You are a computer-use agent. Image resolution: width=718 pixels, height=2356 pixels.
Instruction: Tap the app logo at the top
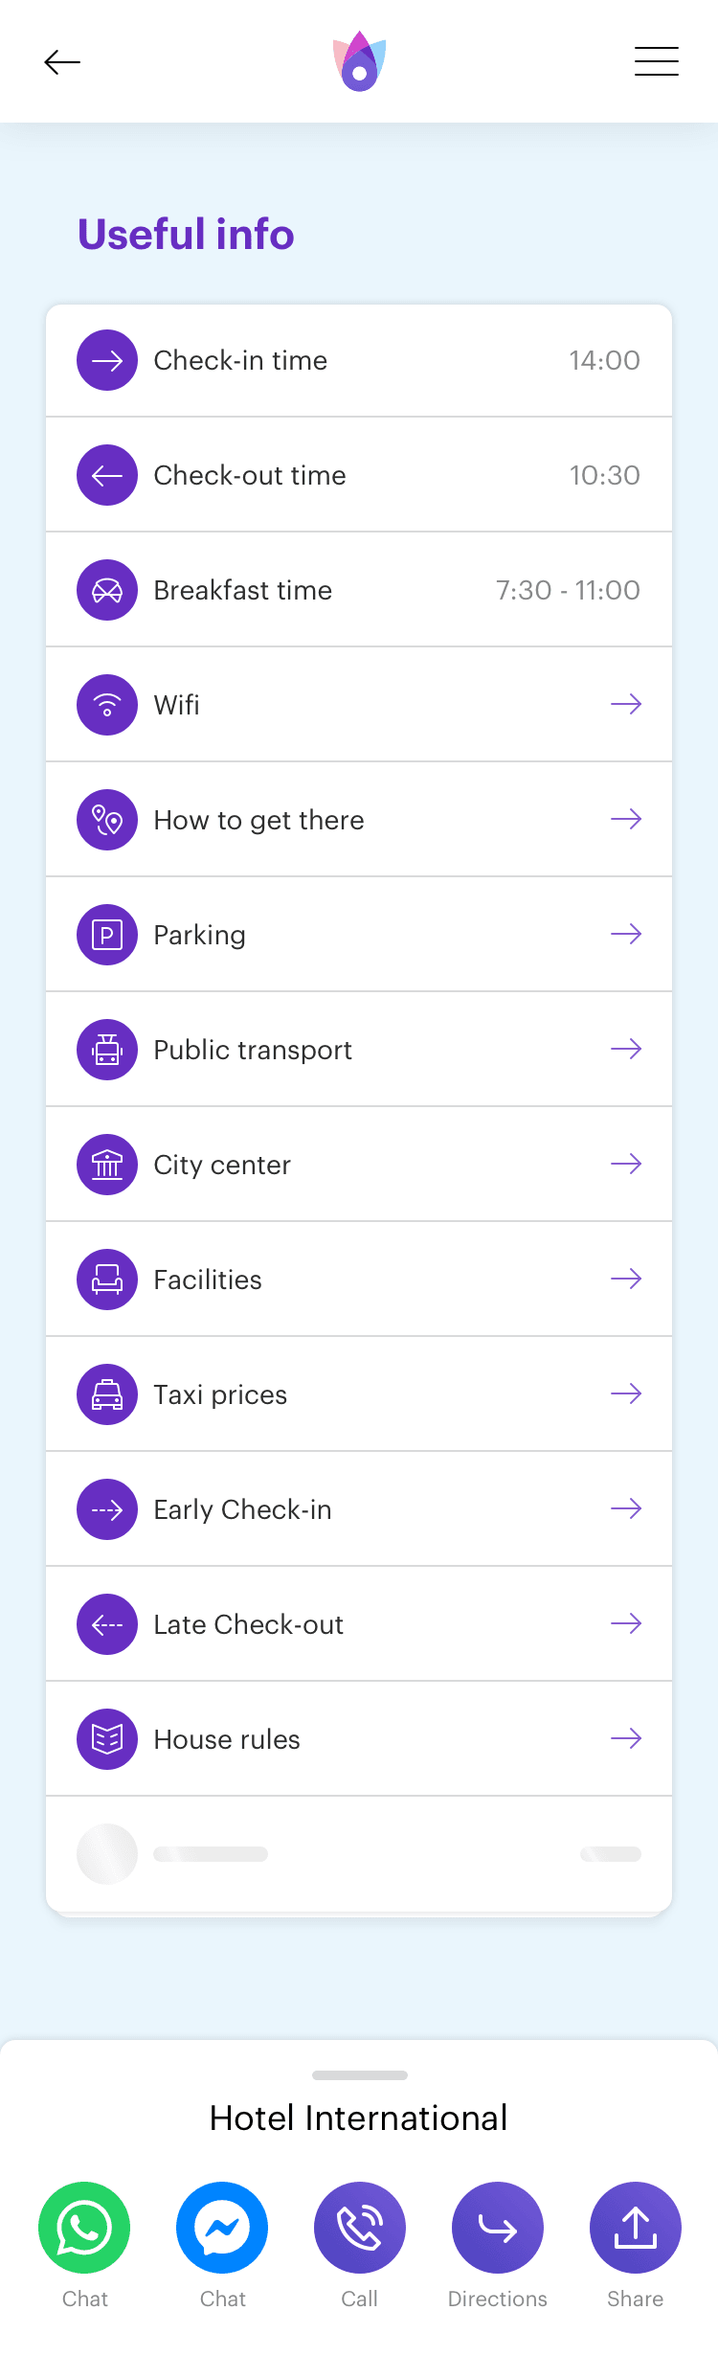tap(359, 61)
